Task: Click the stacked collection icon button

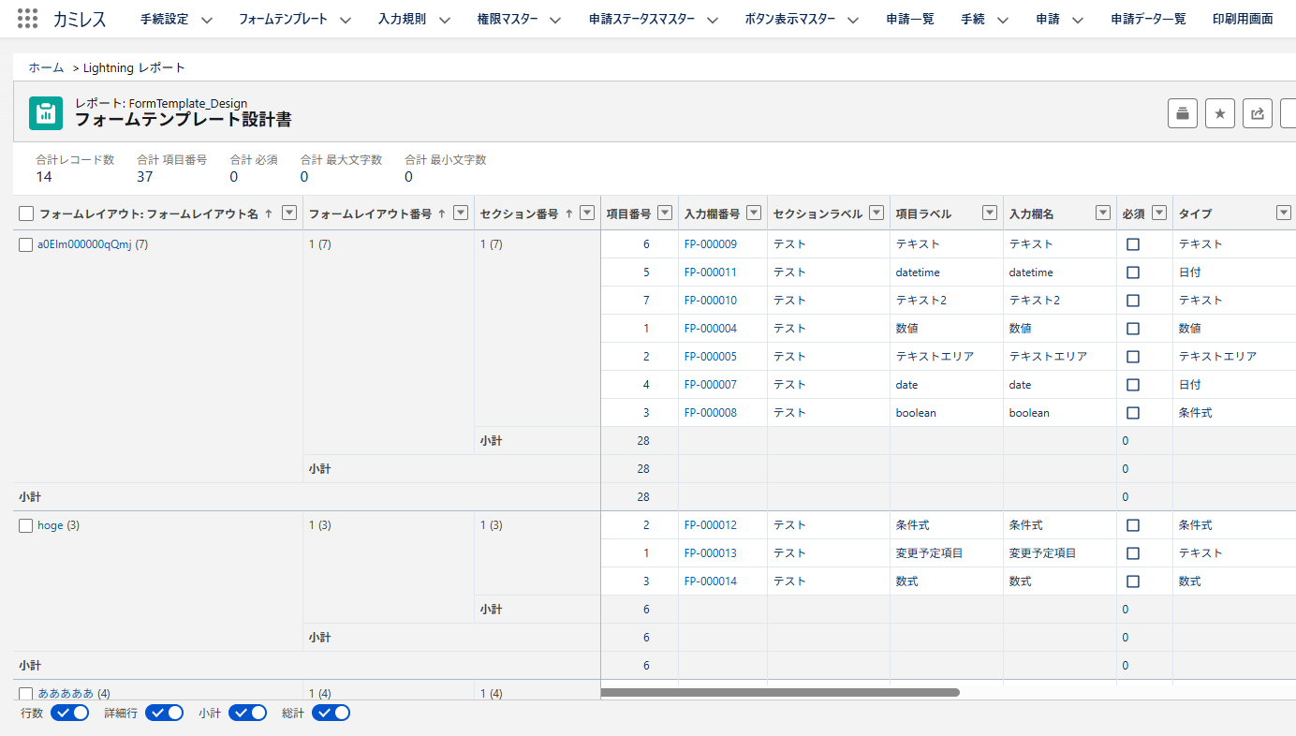Action: [x=1182, y=113]
